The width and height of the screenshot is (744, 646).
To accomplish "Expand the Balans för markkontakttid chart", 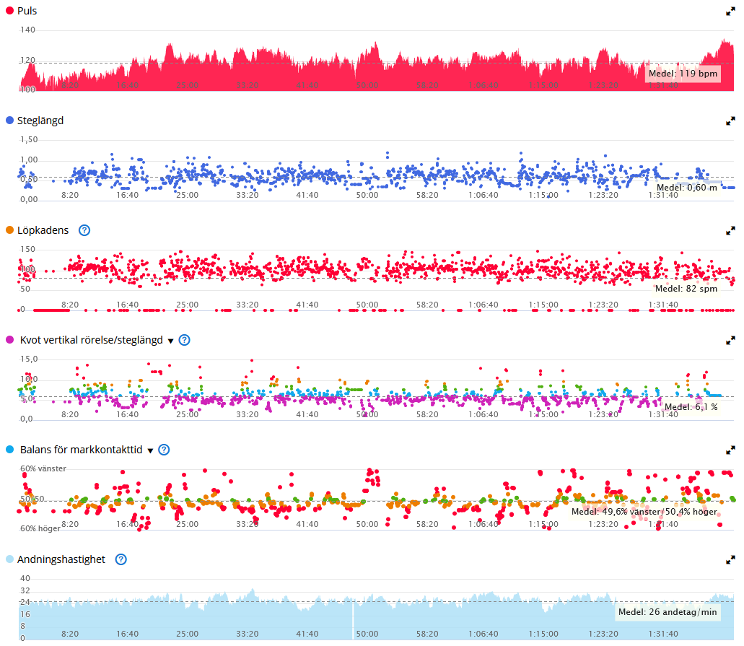I will tap(730, 450).
